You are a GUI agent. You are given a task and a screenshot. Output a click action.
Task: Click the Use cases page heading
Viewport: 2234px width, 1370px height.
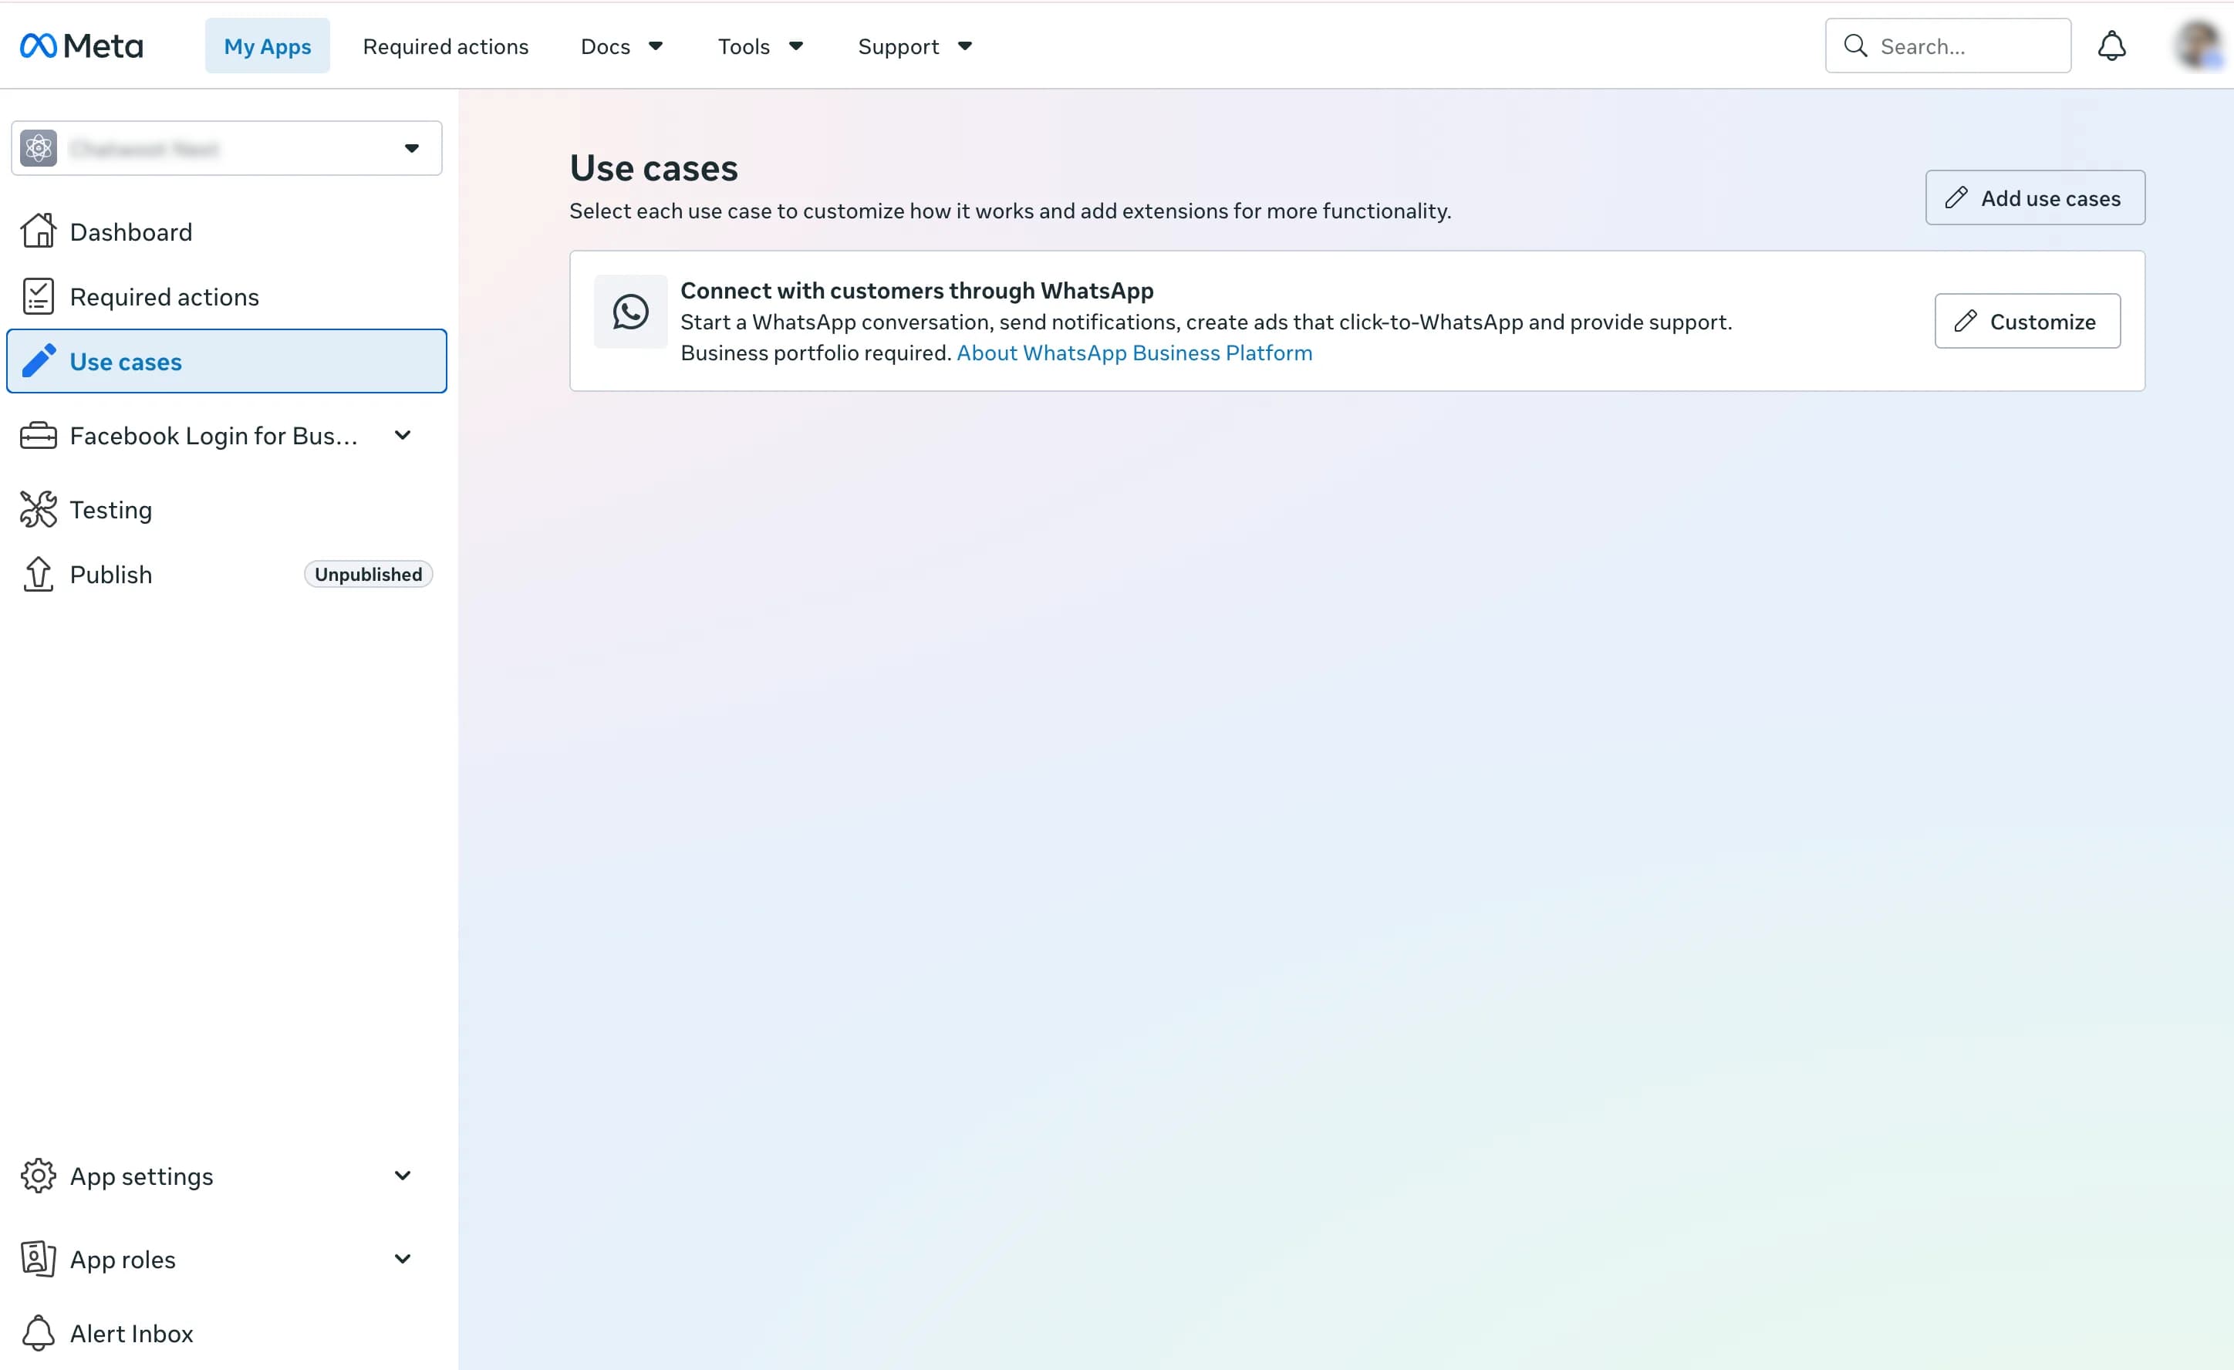653,167
